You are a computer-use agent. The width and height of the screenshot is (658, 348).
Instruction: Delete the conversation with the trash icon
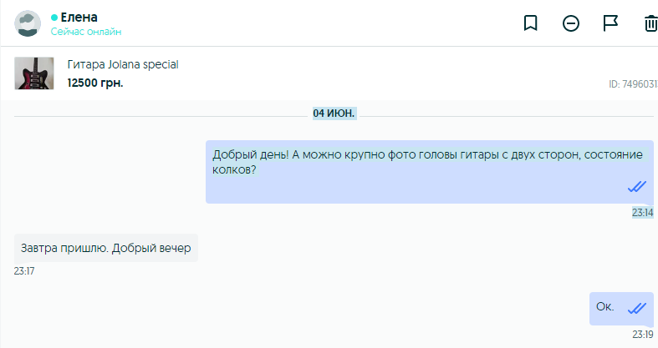click(x=650, y=23)
